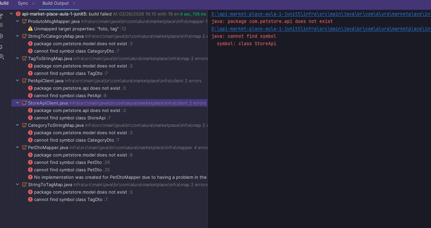
Task: Select 'cannot find symbol class PetDto :26' error
Action: click(x=71, y=162)
